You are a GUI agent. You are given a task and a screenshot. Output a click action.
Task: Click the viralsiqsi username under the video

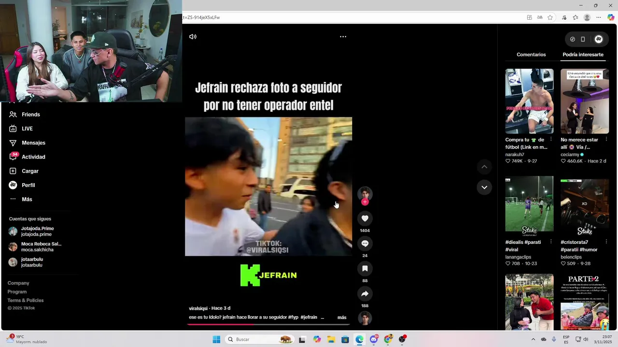pos(198,308)
